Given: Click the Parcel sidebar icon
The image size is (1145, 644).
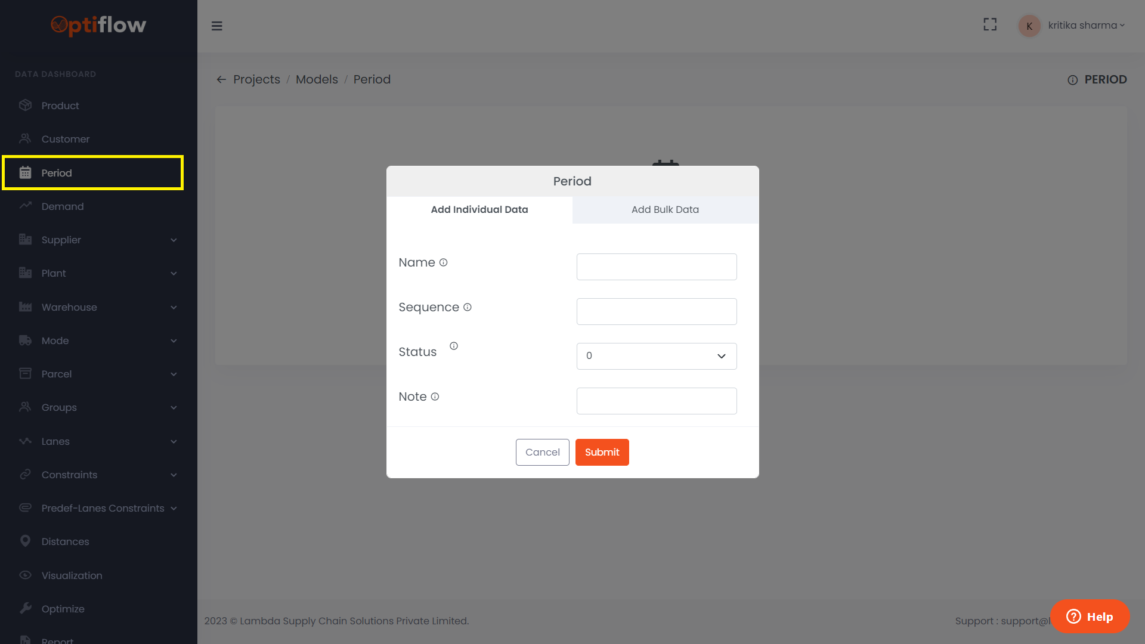Looking at the screenshot, I should point(25,373).
